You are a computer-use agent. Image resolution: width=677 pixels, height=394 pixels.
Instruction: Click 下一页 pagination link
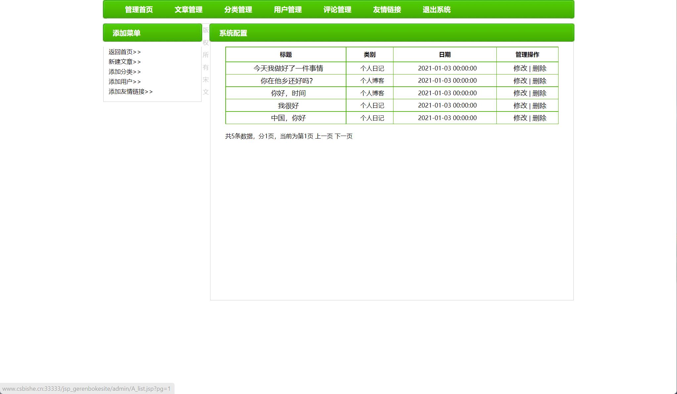click(343, 136)
